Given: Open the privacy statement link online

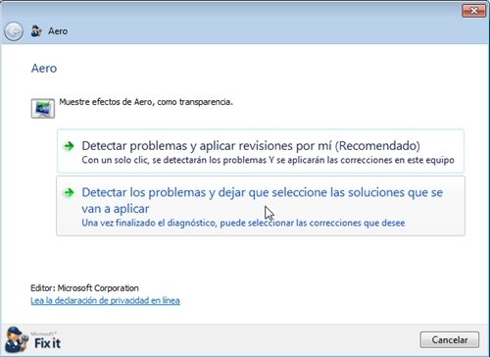Looking at the screenshot, I should click(105, 300).
